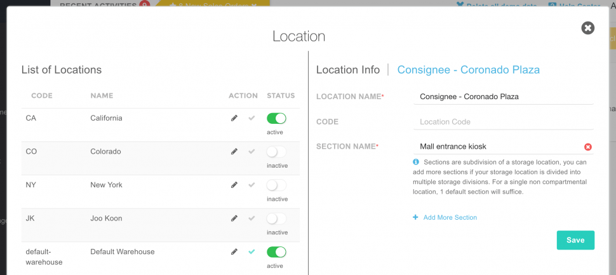Select the Joo Koon name cell
This screenshot has width=616, height=275.
click(x=106, y=218)
